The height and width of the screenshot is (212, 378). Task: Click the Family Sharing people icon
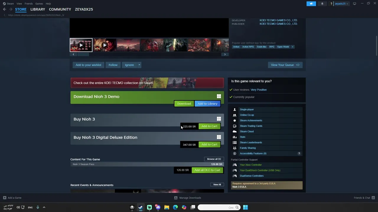click(235, 148)
